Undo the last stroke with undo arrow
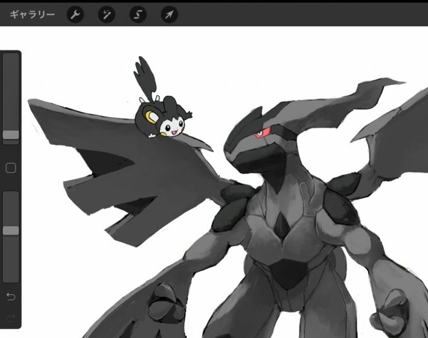Image resolution: width=428 pixels, height=338 pixels. [11, 296]
